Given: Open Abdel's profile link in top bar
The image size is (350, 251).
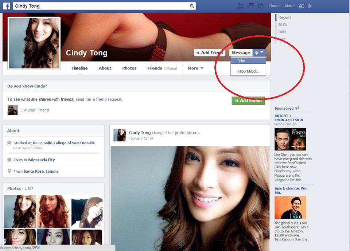Looking at the screenshot, I should (x=289, y=6).
